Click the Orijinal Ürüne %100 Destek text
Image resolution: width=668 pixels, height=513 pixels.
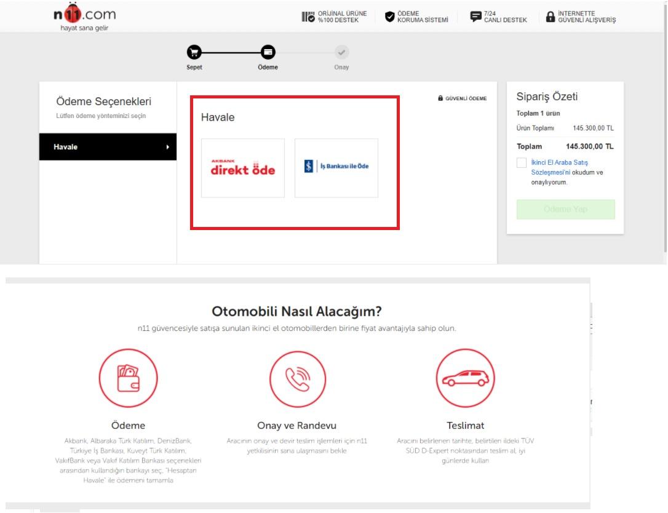(x=342, y=17)
